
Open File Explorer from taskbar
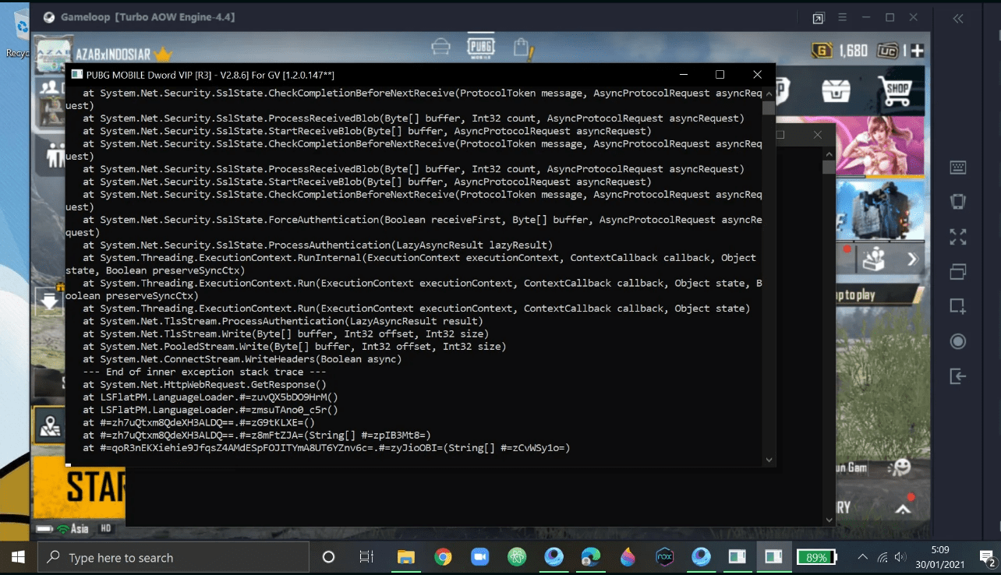(x=405, y=557)
